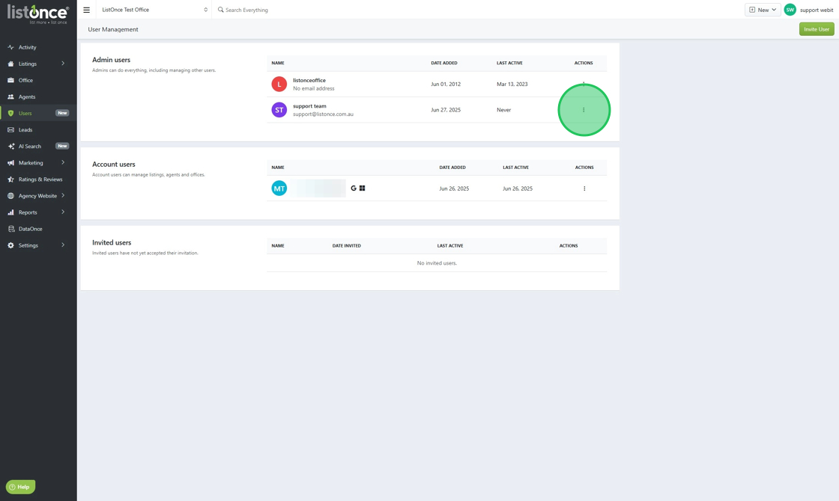Click the SW profile avatar
839x501 pixels.
790,10
